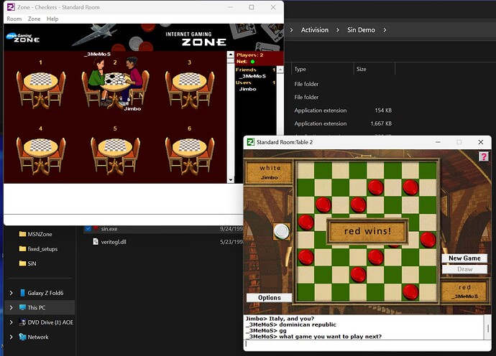Click the This PC monitor icon
This screenshot has width=496, height=356.
(x=22, y=307)
